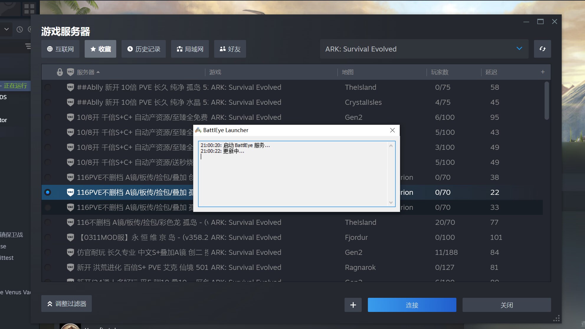Select the 116不删档 彩色龙 孤岛 server
585x329 pixels.
pos(142,222)
